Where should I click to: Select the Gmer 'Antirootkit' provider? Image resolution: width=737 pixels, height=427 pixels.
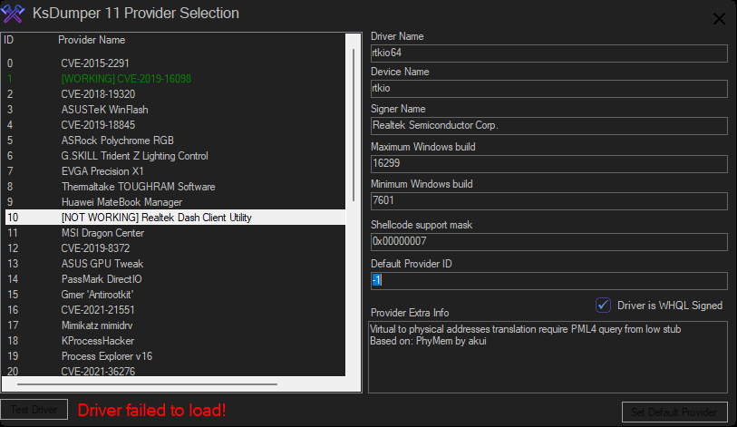pos(175,295)
